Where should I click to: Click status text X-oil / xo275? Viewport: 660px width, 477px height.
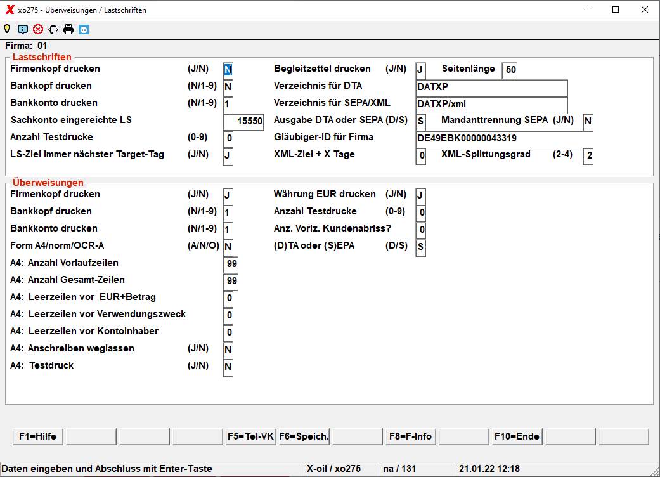click(333, 469)
